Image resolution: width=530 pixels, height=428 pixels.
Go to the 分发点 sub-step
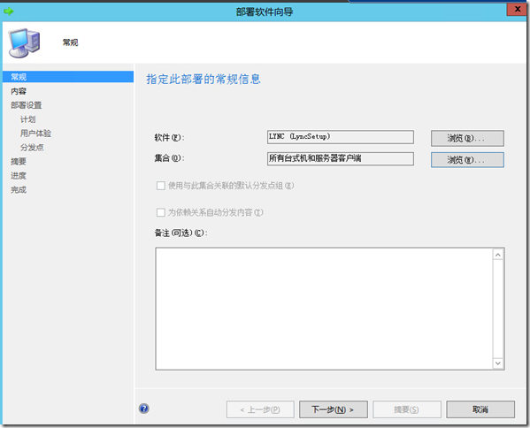point(32,148)
